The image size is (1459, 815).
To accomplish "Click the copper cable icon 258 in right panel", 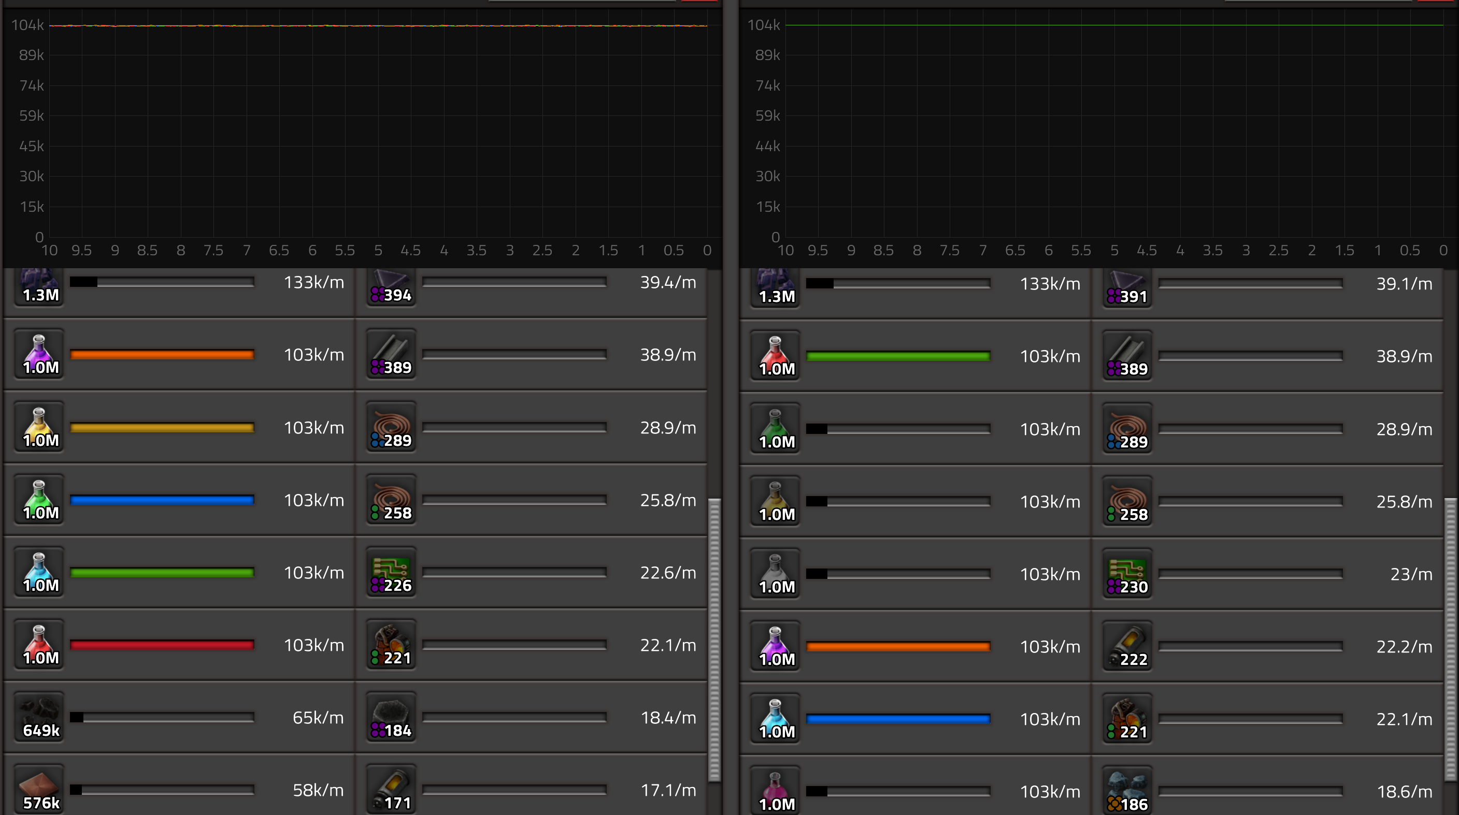I will pyautogui.click(x=1127, y=501).
